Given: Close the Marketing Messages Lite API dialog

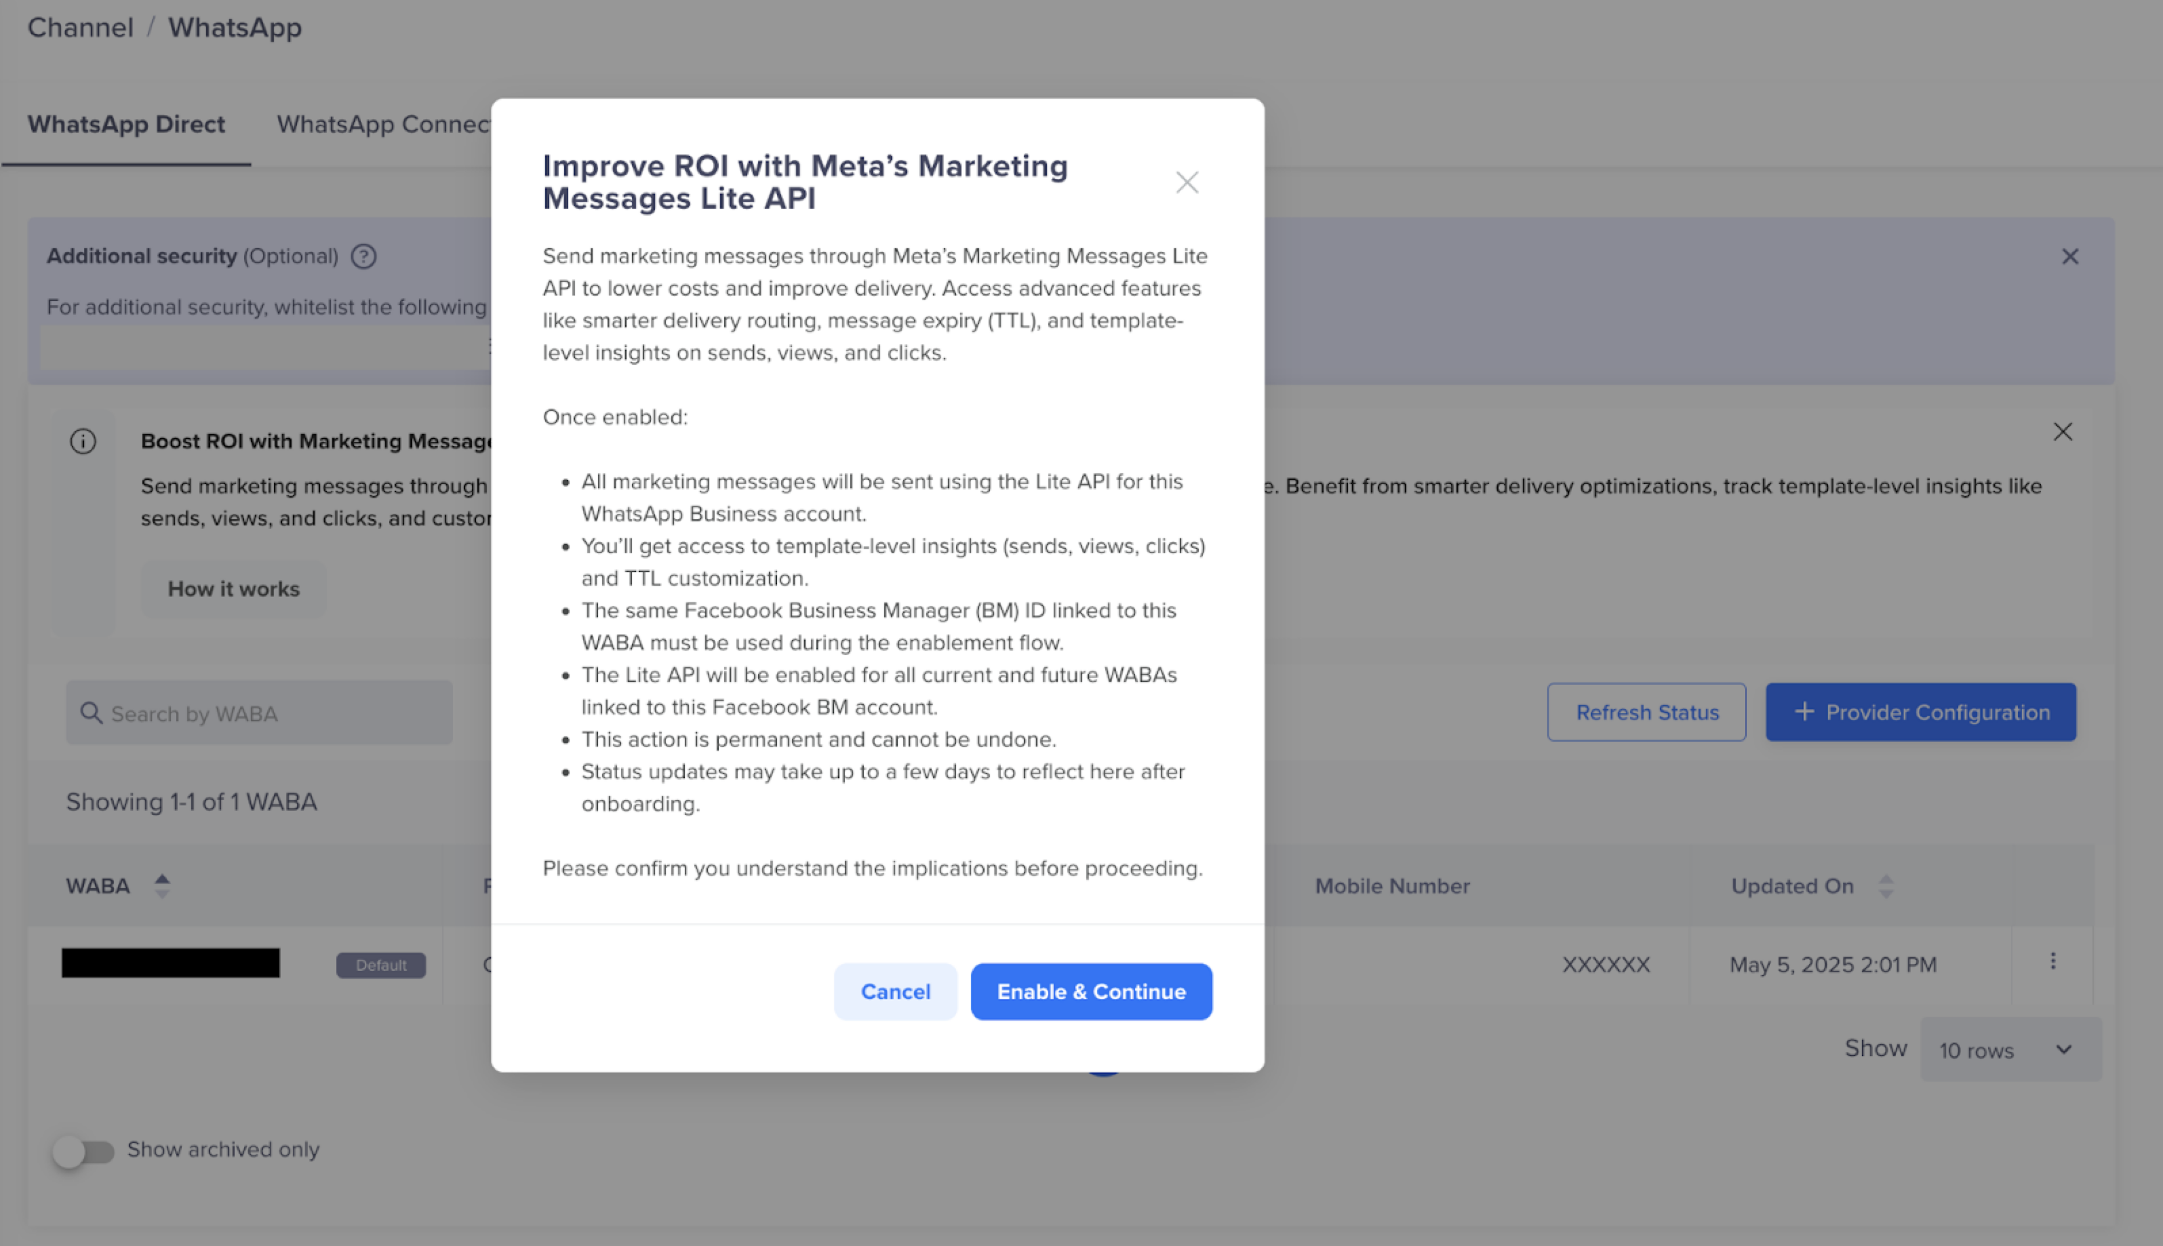Looking at the screenshot, I should [1187, 182].
